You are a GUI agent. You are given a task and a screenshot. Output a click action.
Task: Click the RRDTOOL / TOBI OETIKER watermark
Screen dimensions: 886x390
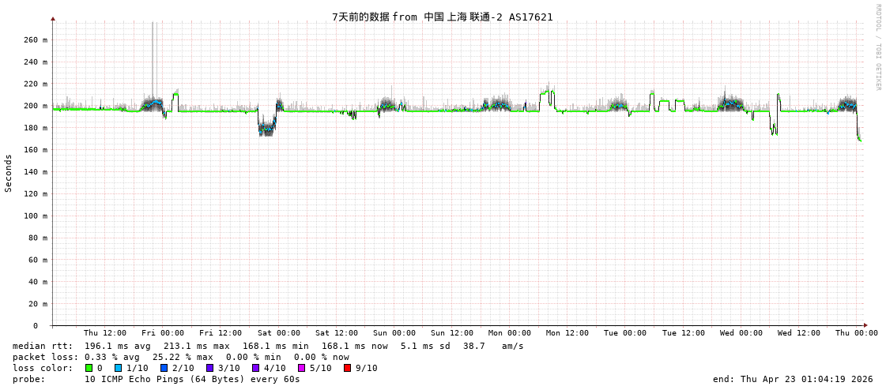point(877,47)
